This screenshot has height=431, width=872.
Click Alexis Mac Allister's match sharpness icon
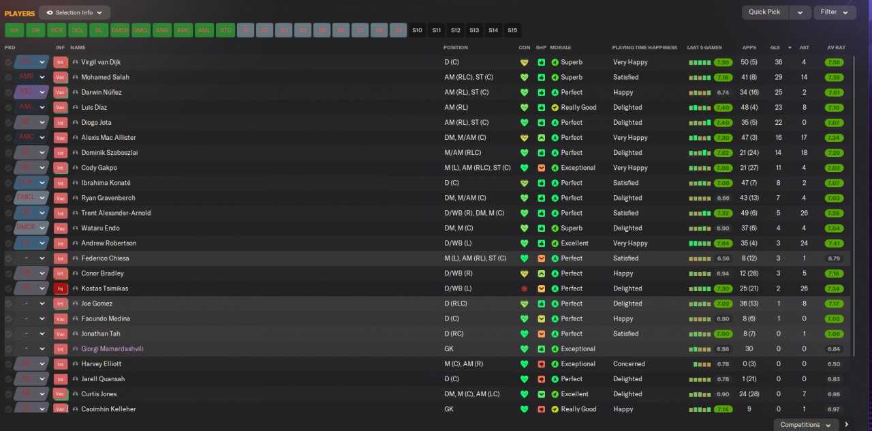pos(542,138)
